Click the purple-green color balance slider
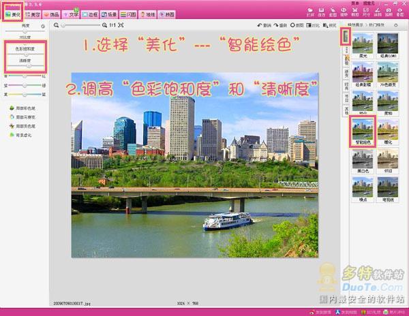Viewport: 409px width, 316px height. (x=25, y=85)
